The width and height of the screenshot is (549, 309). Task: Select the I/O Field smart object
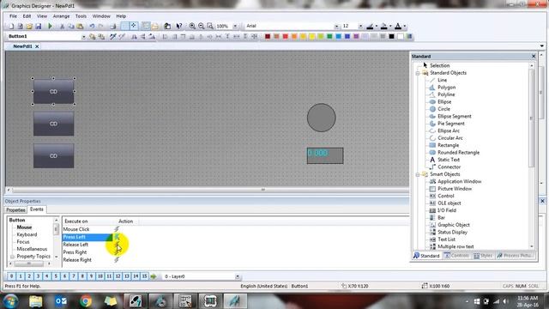pyautogui.click(x=447, y=210)
